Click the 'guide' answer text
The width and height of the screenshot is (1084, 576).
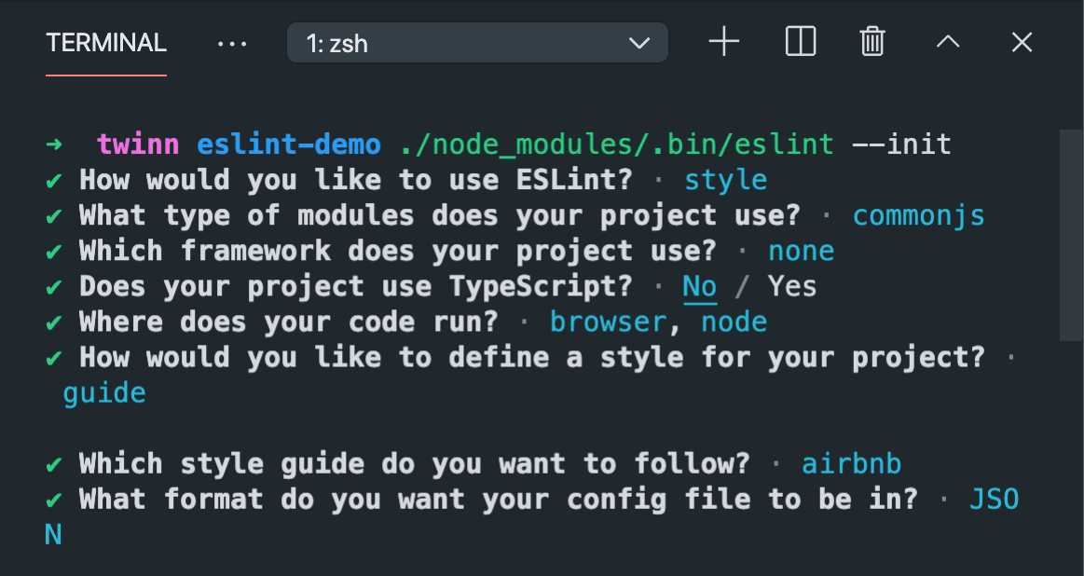(104, 394)
